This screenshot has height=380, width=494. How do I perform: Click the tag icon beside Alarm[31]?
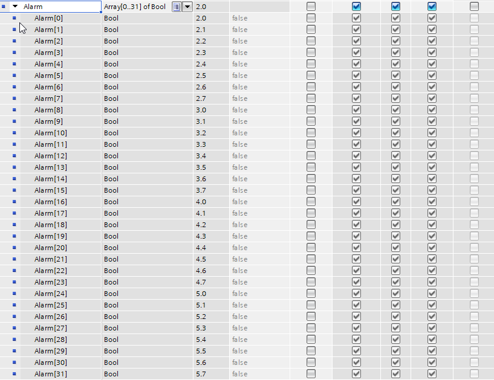[x=14, y=374]
